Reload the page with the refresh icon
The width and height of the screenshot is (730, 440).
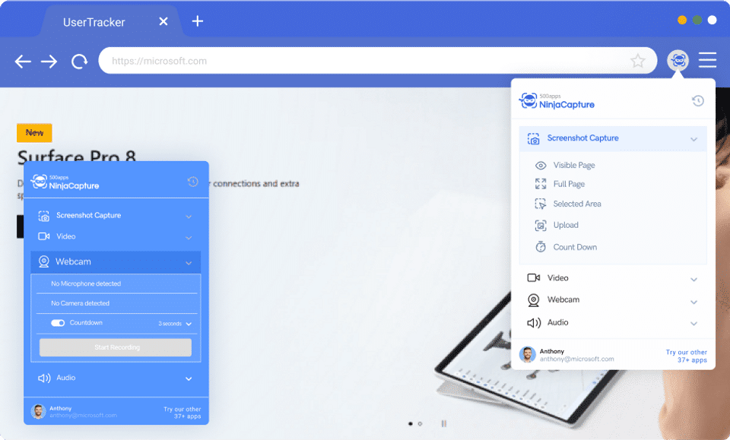pos(79,61)
